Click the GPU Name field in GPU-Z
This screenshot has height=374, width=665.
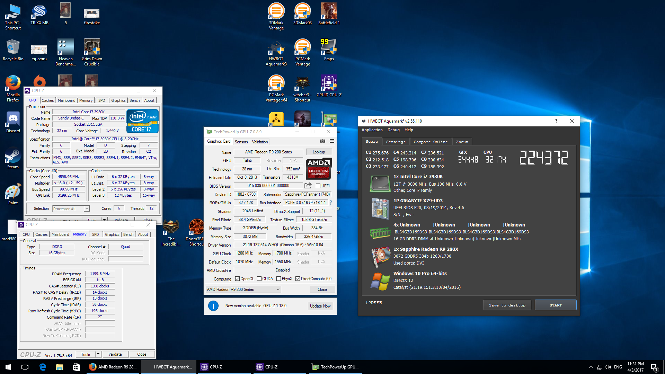pyautogui.click(x=268, y=152)
